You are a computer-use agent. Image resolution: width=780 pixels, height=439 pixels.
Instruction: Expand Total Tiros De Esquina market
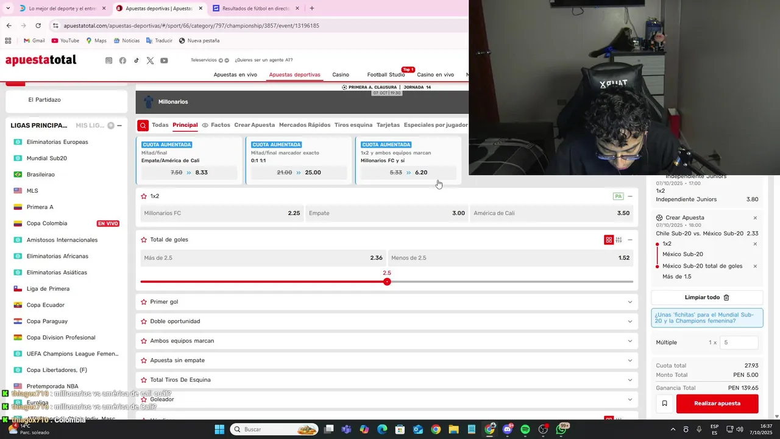(x=630, y=380)
